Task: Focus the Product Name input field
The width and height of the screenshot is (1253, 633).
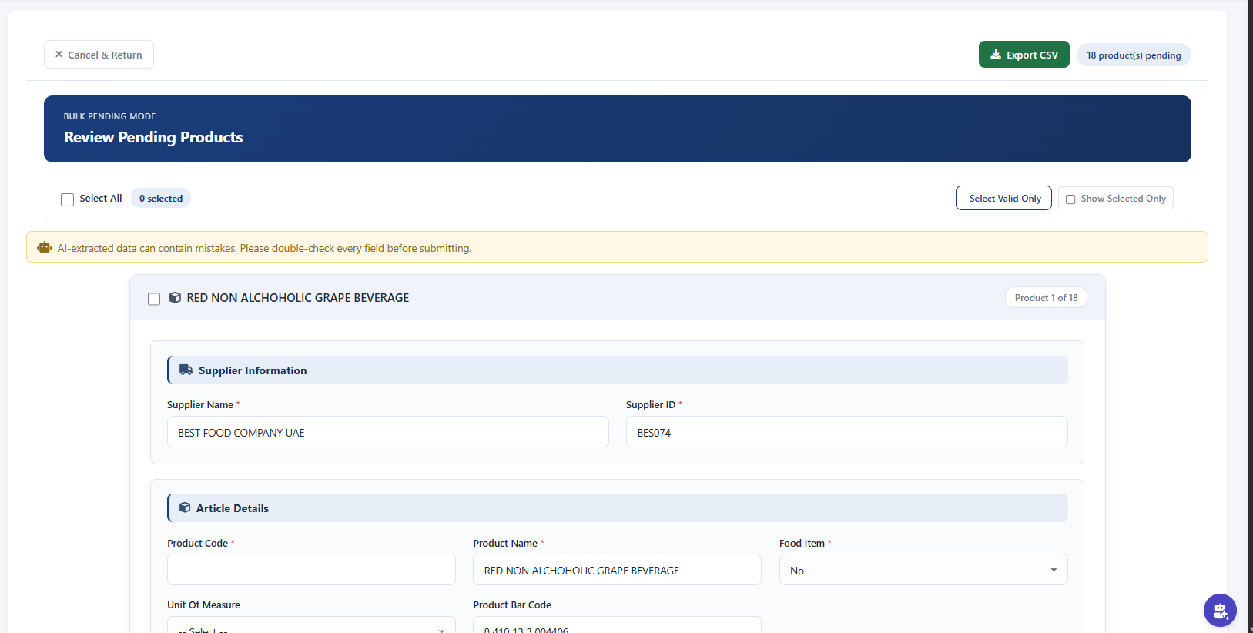Action: (617, 570)
